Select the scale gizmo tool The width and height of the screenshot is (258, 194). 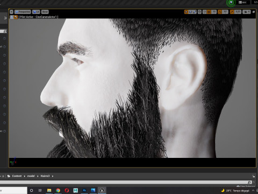pos(195,12)
